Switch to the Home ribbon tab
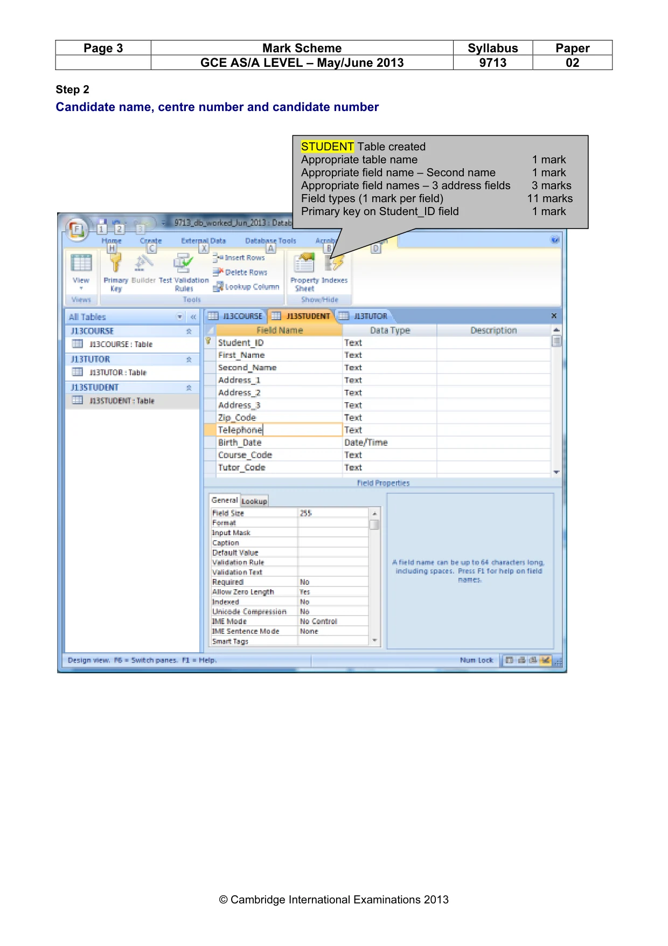The width and height of the screenshot is (668, 946). pyautogui.click(x=112, y=240)
